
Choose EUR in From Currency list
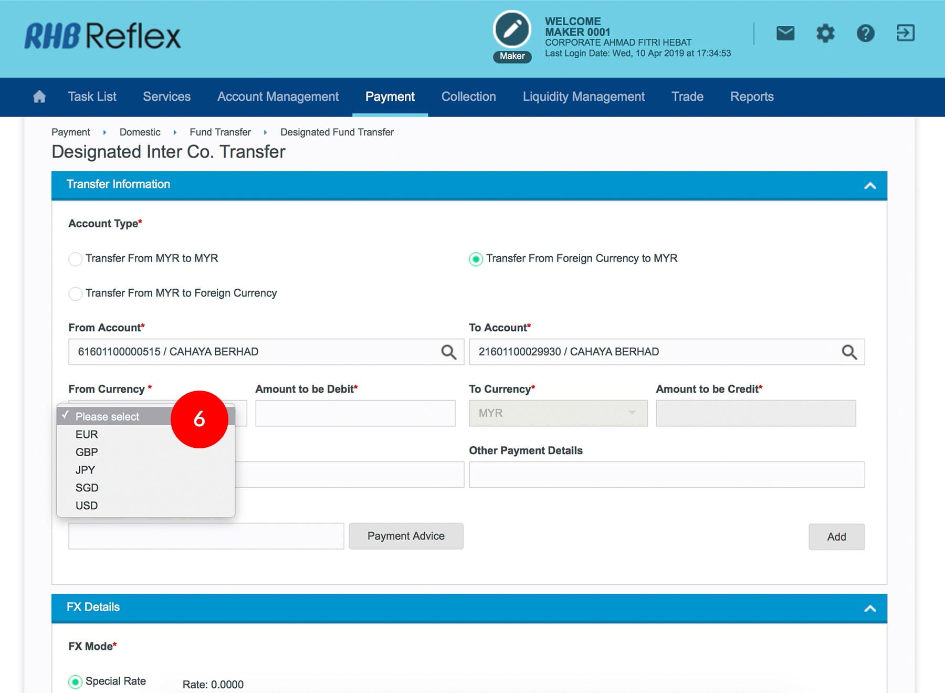[x=87, y=434]
